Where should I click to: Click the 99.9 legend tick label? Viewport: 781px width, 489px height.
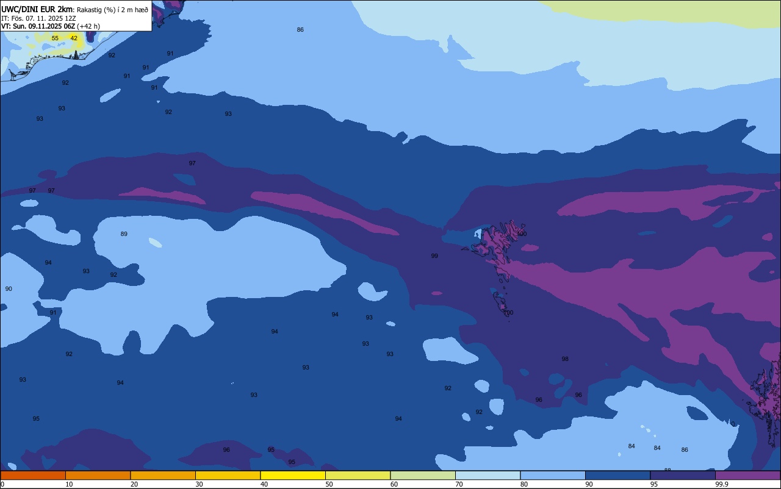pos(722,484)
